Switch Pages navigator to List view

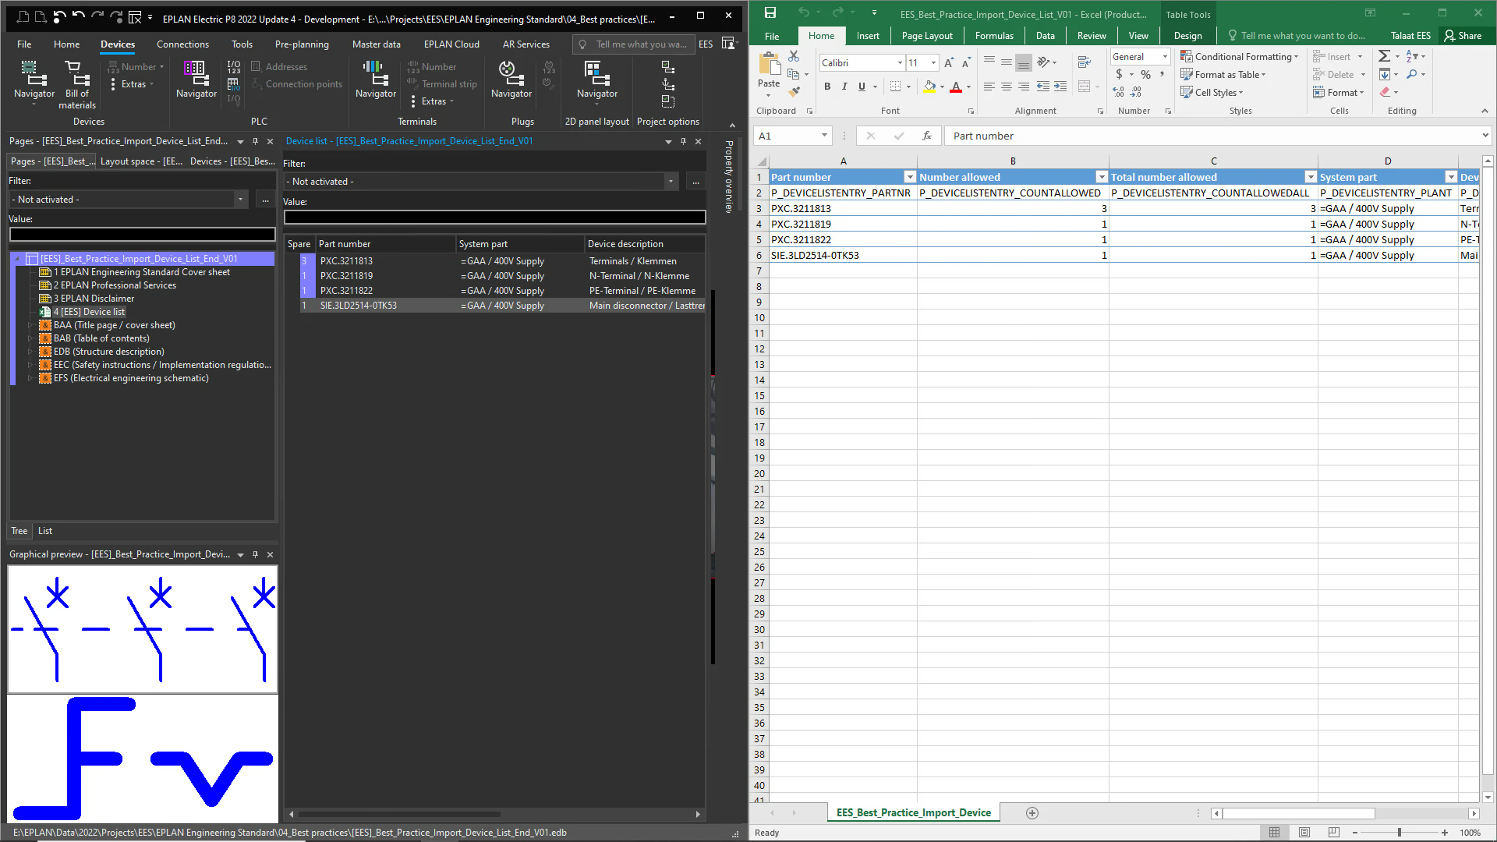click(x=45, y=531)
